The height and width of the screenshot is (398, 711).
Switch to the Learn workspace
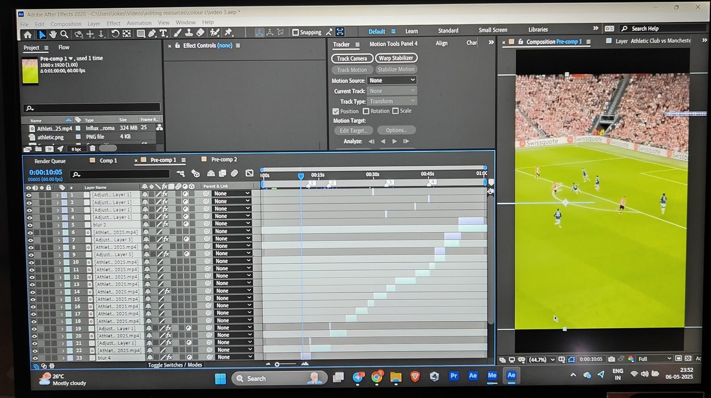click(411, 31)
